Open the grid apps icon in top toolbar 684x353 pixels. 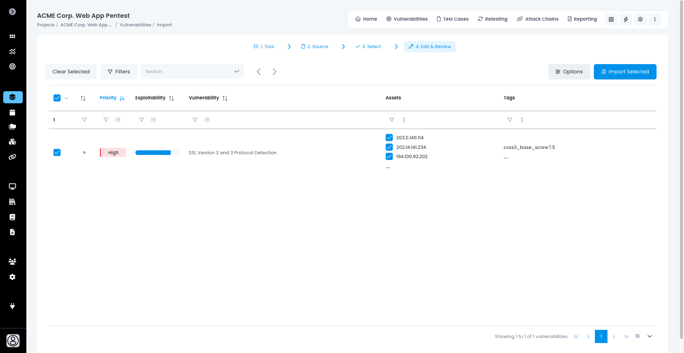611,19
